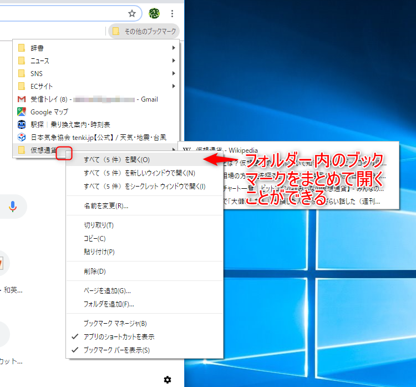Choose すべてをシークレット ウィンドウで開く(I)
416x387 pixels.
(x=144, y=187)
